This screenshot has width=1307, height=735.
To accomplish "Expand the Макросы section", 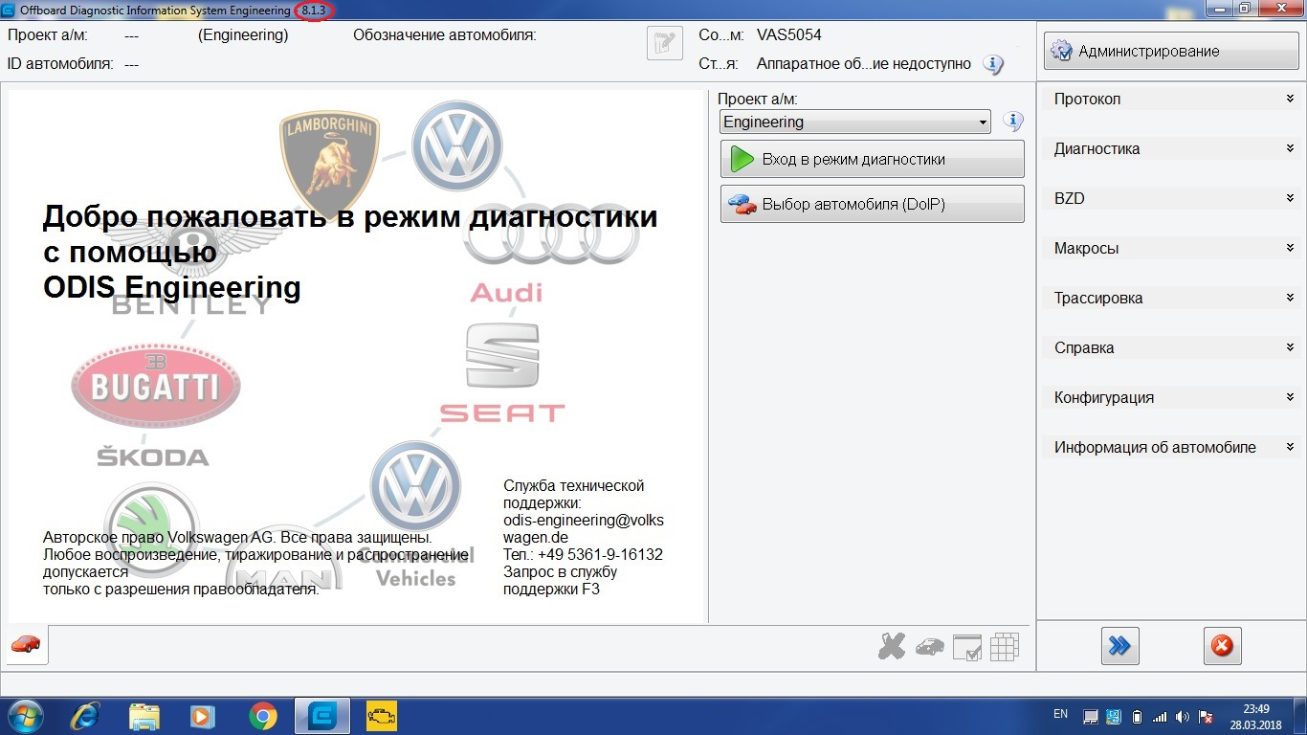I will point(1171,248).
